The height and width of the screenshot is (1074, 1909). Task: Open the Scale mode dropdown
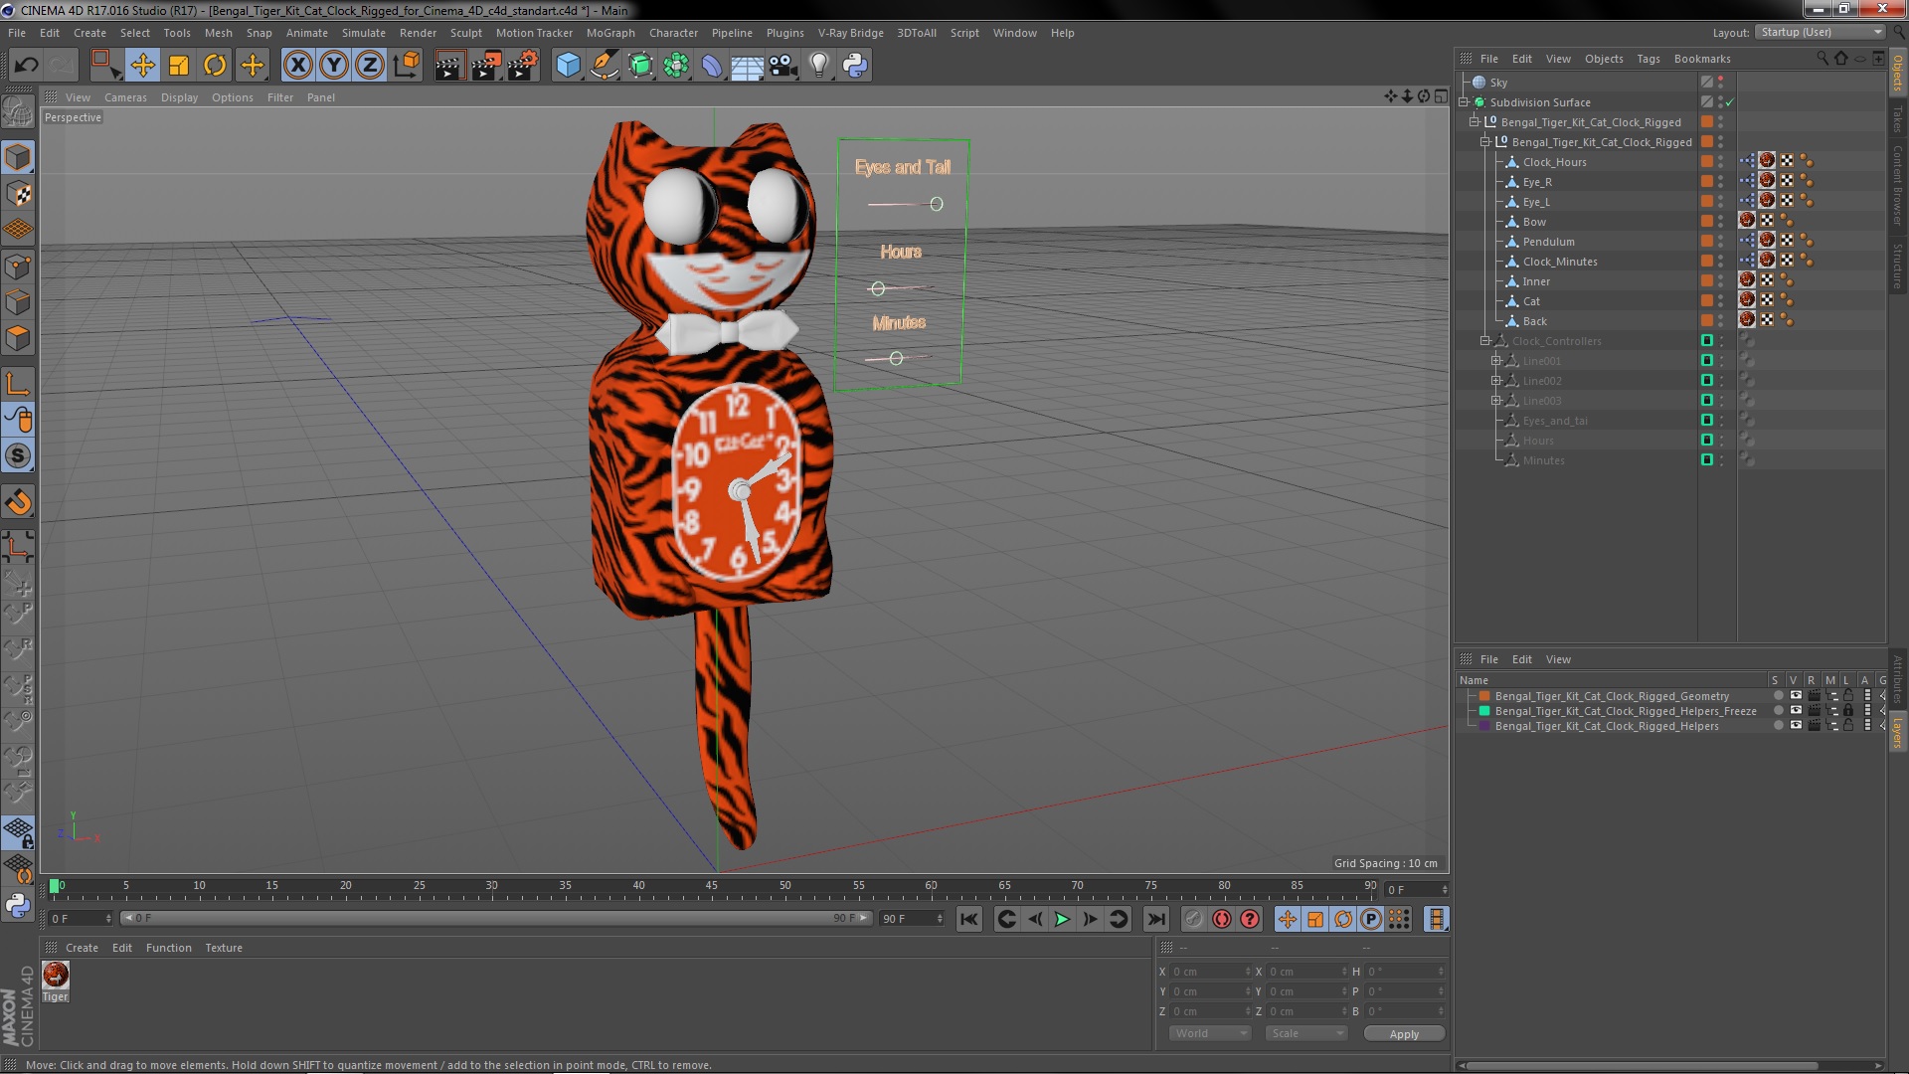pos(1305,1034)
